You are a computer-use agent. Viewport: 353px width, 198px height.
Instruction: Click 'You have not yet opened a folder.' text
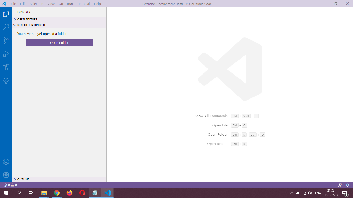coord(42,34)
